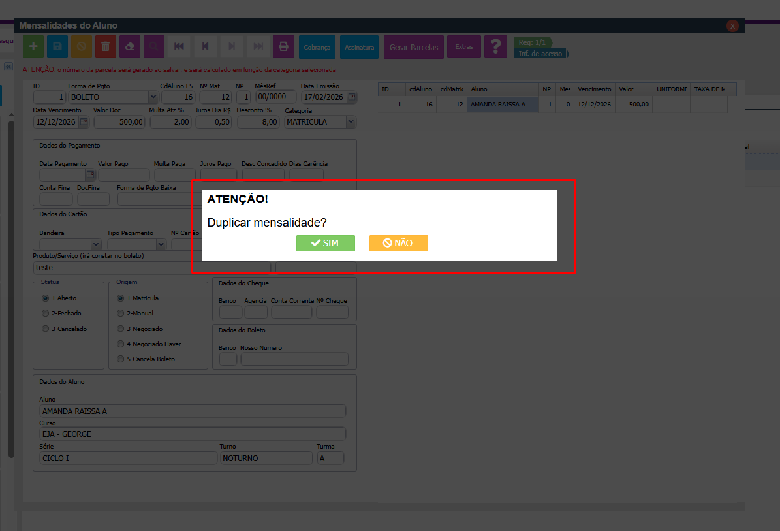Select the 3-Negociado origin option
The image size is (780, 531).
pos(120,329)
